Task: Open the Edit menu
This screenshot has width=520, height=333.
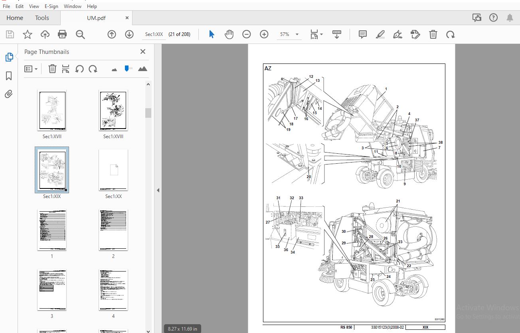Action: click(x=20, y=6)
